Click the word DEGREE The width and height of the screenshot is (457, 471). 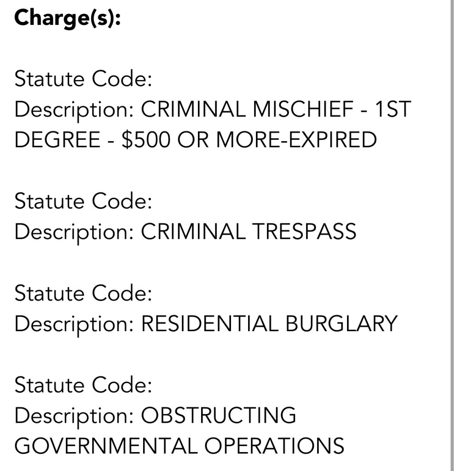(58, 140)
